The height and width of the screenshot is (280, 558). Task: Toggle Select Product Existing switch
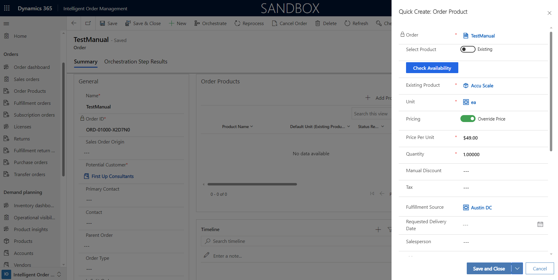[x=468, y=49]
